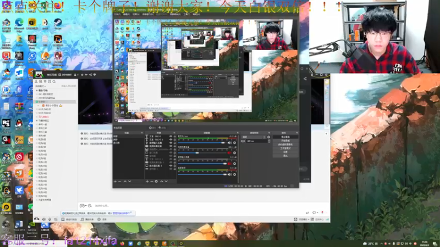Click OBS icon in Windows taskbar
The image size is (440, 247).
click(x=173, y=244)
